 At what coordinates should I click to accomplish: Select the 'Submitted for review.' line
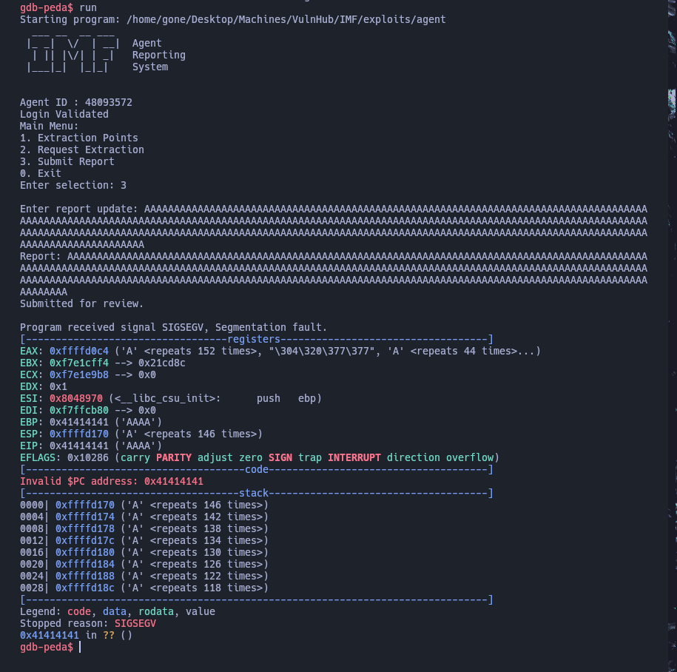click(x=81, y=303)
